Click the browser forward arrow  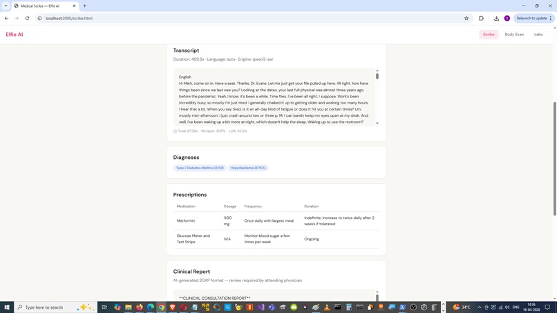coord(17,18)
